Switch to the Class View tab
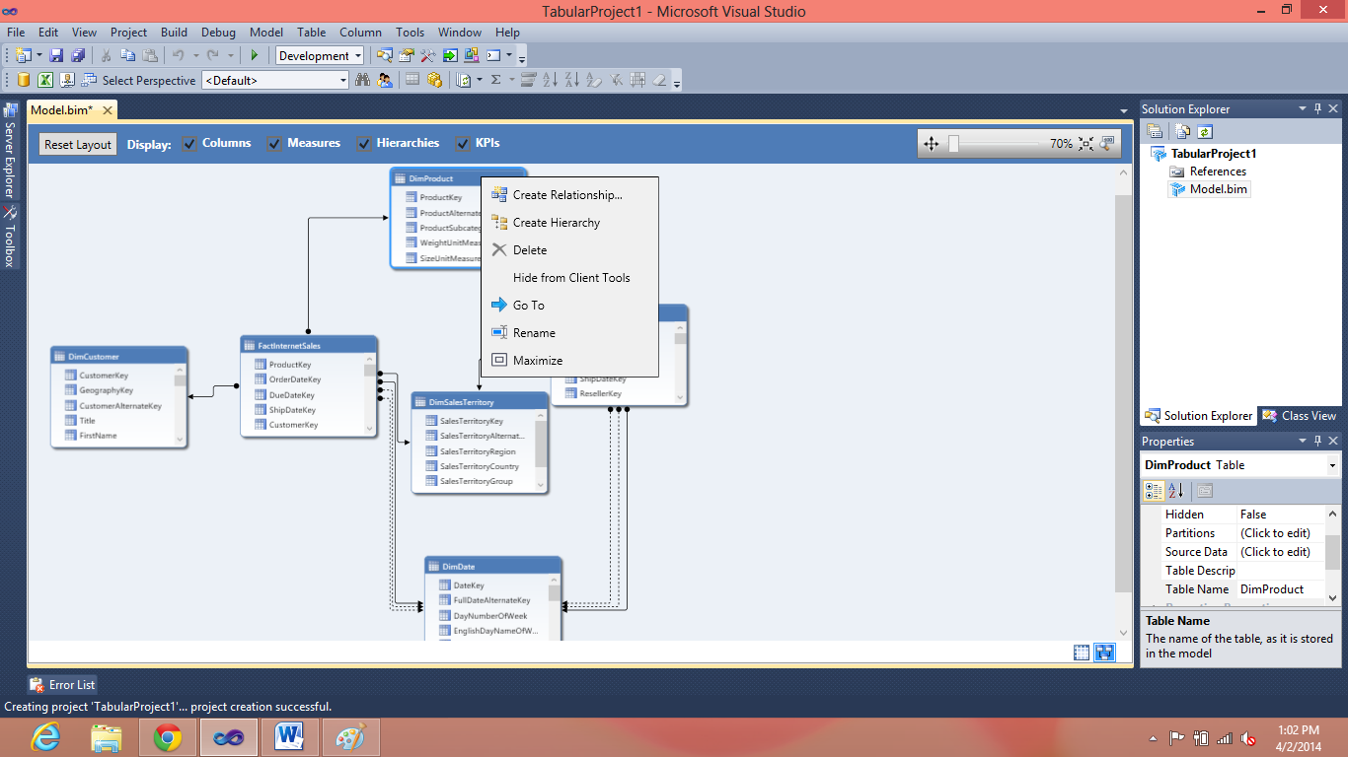The width and height of the screenshot is (1348, 757). pyautogui.click(x=1299, y=416)
